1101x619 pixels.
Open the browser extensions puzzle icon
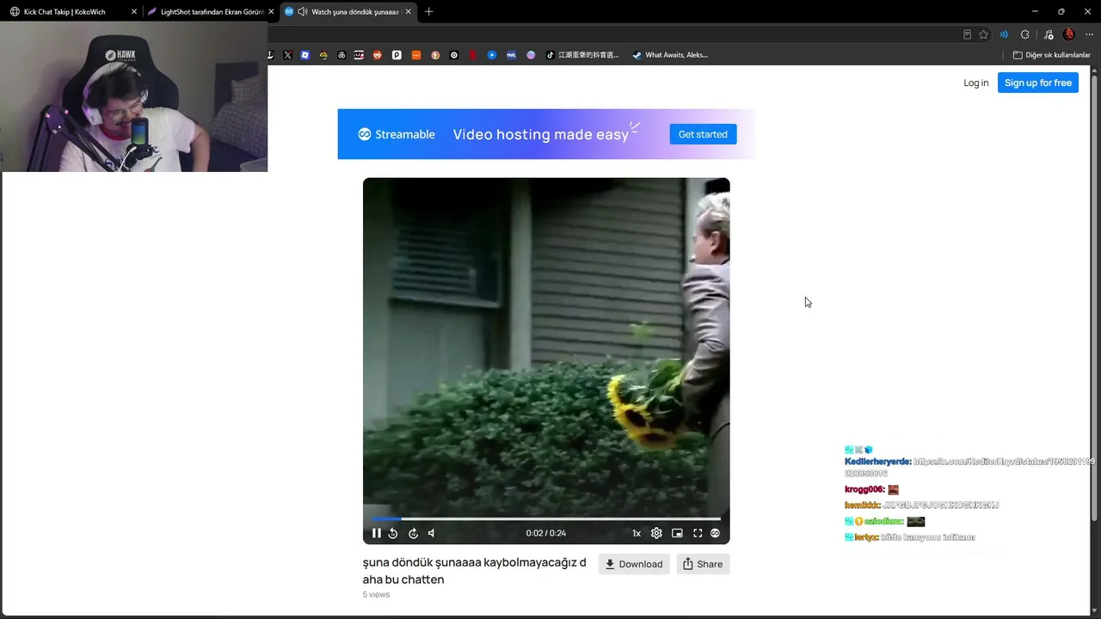click(x=1024, y=34)
